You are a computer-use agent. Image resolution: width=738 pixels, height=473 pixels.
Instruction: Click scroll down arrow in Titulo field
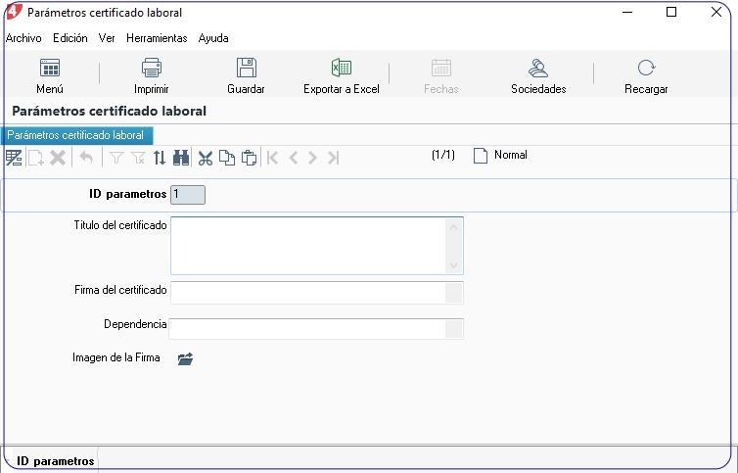coord(454,265)
